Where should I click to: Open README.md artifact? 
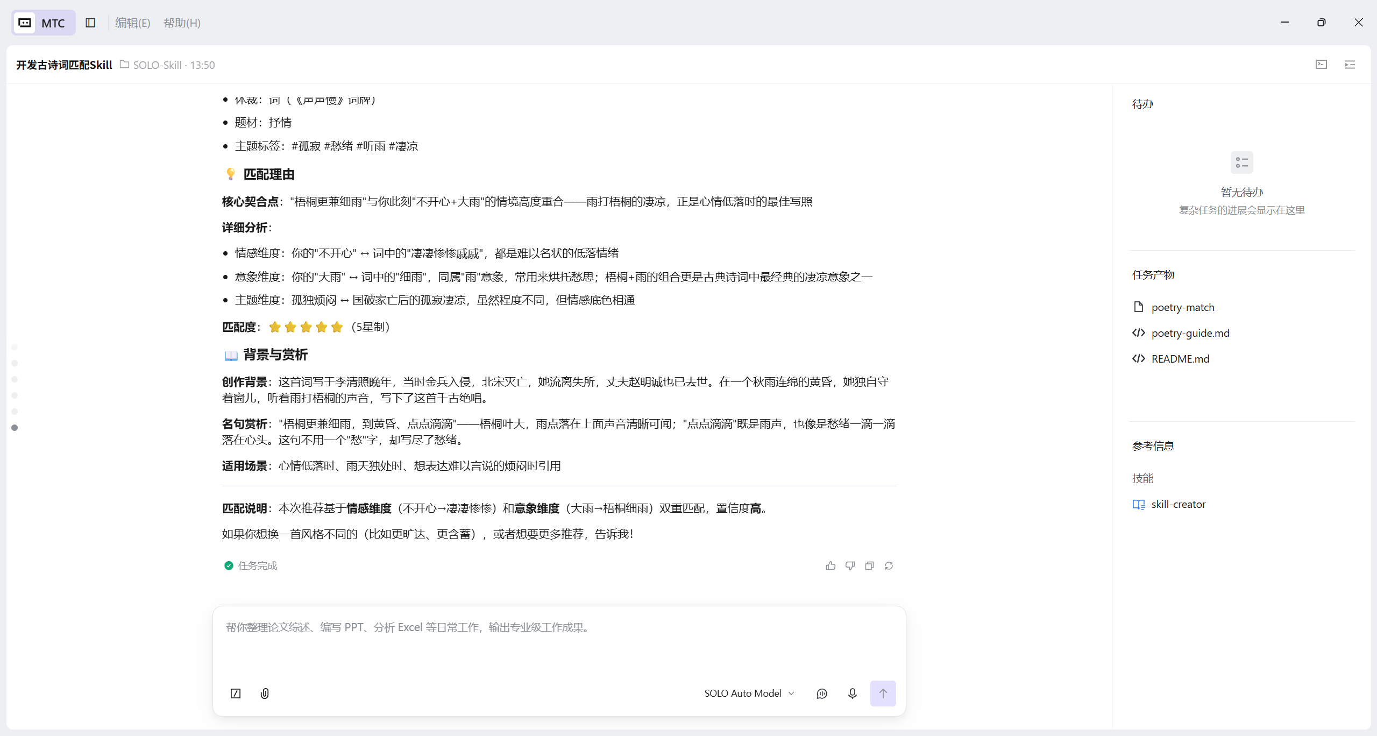tap(1180, 359)
